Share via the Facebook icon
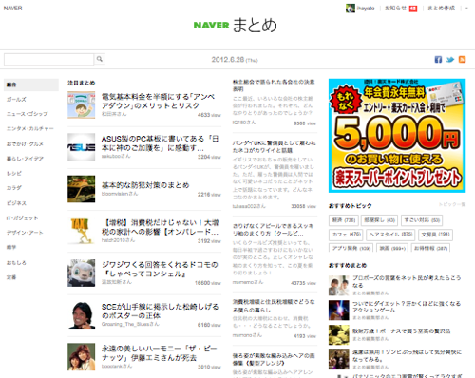 pos(438,60)
